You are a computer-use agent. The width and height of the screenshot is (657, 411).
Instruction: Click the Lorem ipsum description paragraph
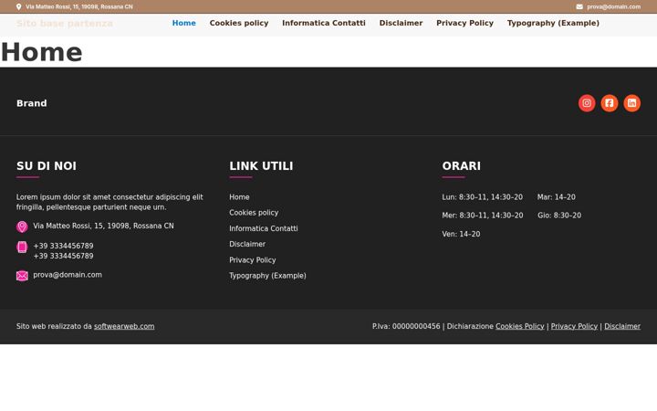(x=109, y=202)
